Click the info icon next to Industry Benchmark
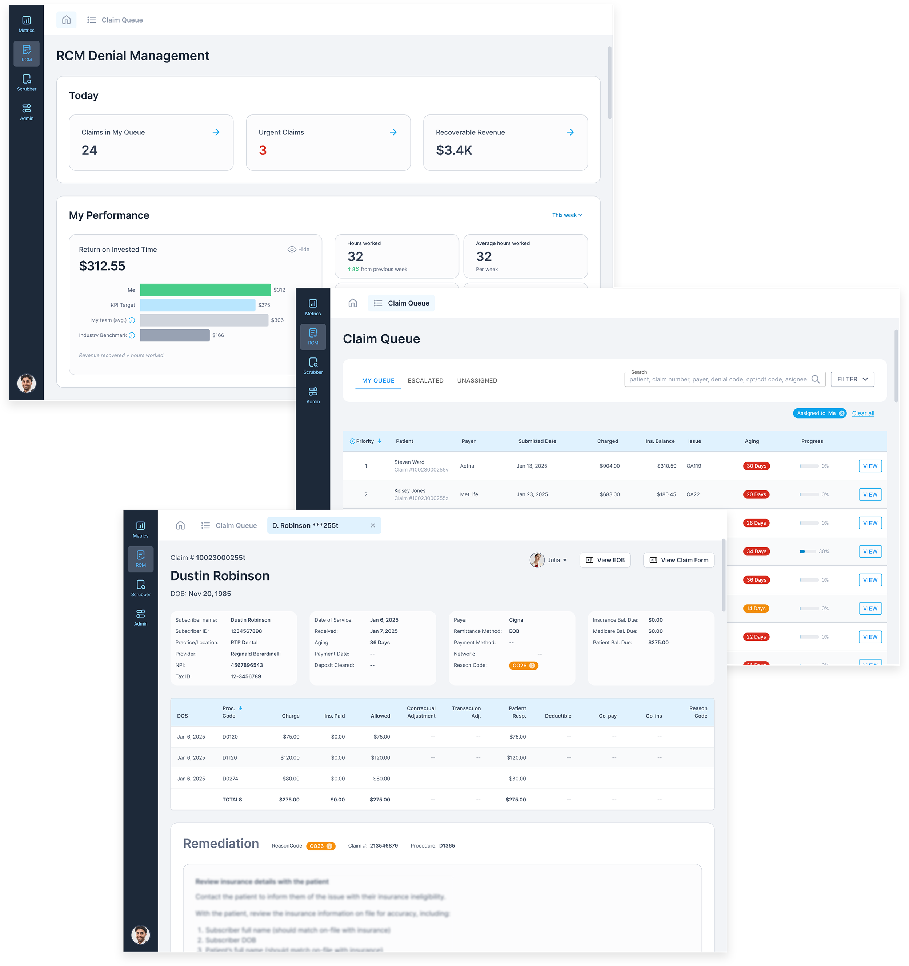This screenshot has height=966, width=909. click(x=132, y=335)
